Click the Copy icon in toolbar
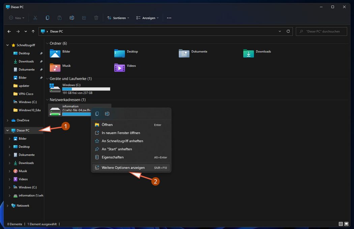Image resolution: width=354 pixels, height=229 pixels. [x=48, y=18]
